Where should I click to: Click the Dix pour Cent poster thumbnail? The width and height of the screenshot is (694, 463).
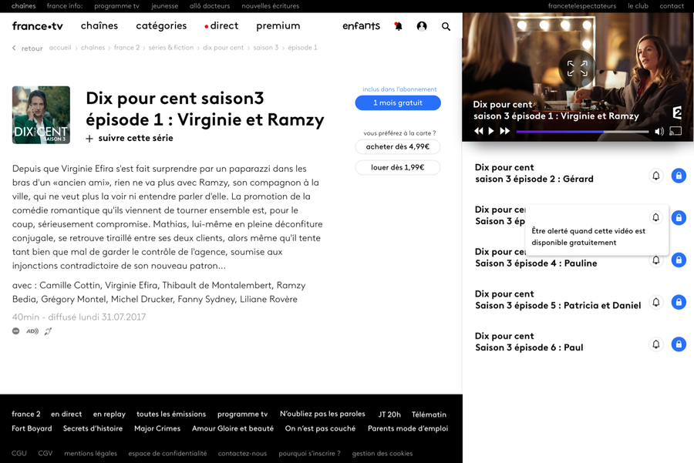pos(41,115)
